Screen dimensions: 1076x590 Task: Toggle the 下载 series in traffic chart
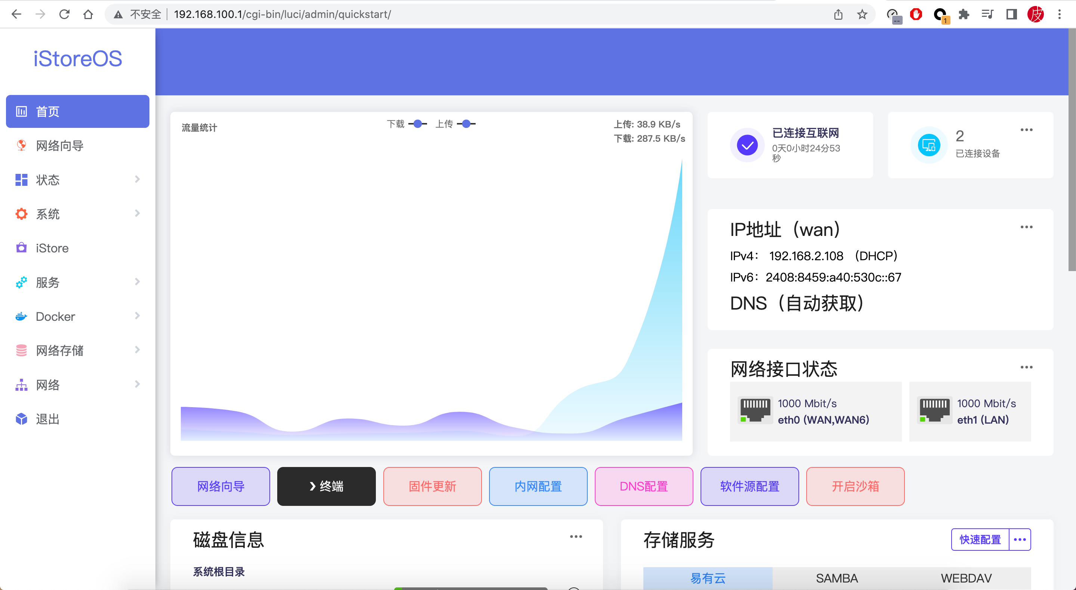pyautogui.click(x=417, y=124)
